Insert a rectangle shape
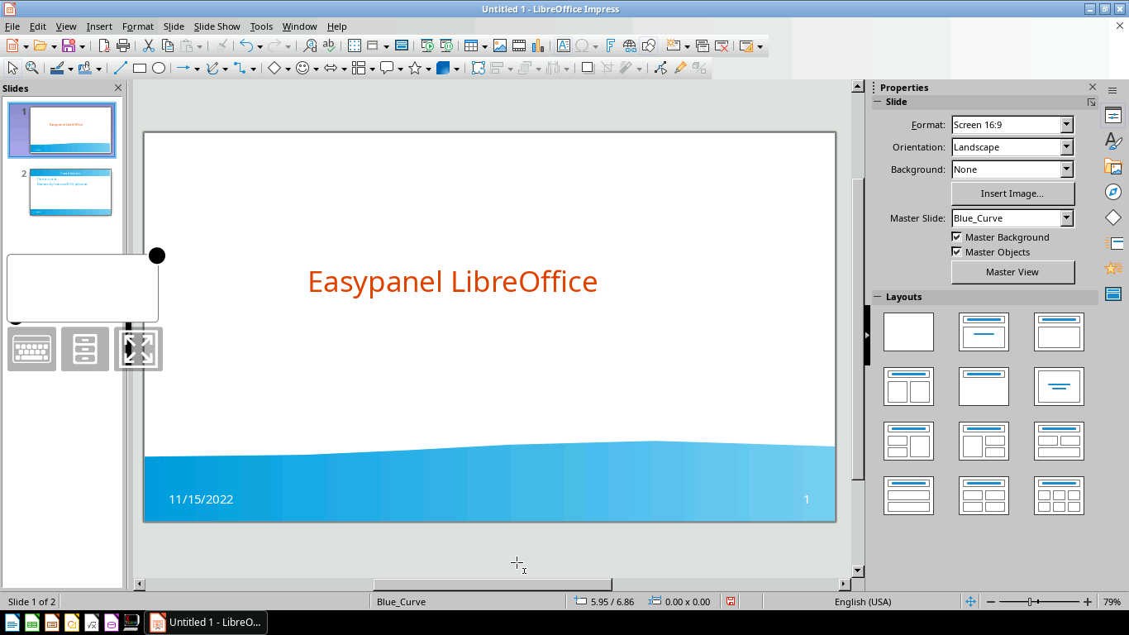The image size is (1129, 635). coord(140,68)
